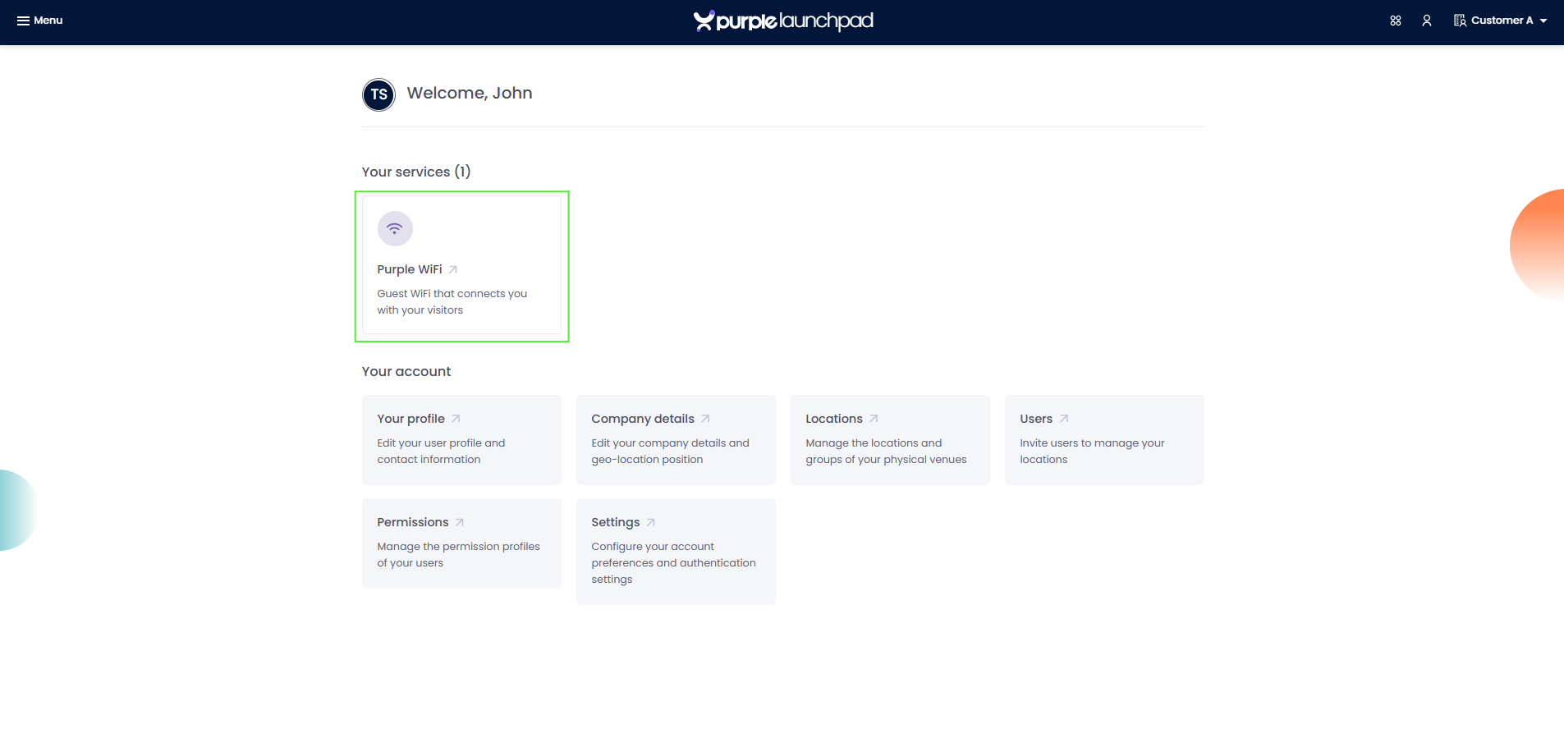
Task: Open the Company details card
Action: pos(676,439)
